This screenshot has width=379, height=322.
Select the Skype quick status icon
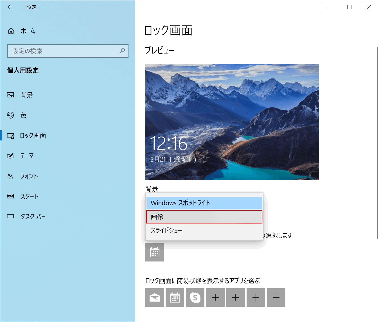click(x=195, y=298)
